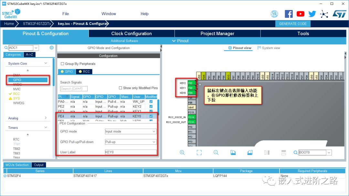Click the PC15 pin for RCC_OSC32_OUT
Image resolution: width=349 pixels, height=196 pixels.
click(x=192, y=122)
